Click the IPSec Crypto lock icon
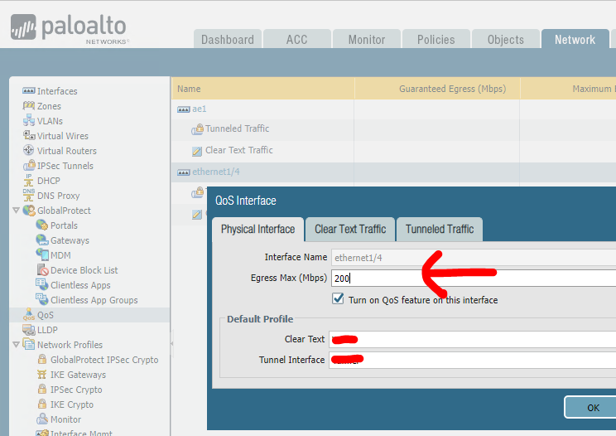The width and height of the screenshot is (616, 436). [x=42, y=389]
